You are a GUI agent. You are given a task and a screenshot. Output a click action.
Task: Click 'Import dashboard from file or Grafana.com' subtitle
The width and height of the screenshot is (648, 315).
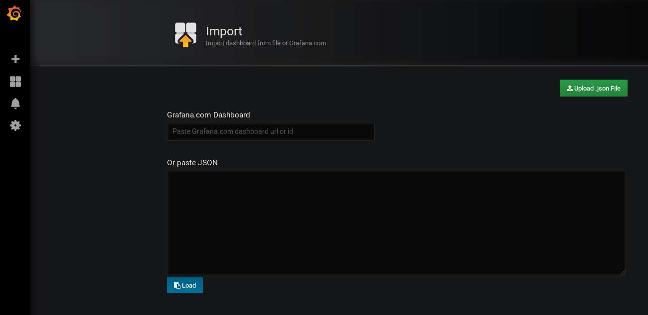[x=266, y=43]
